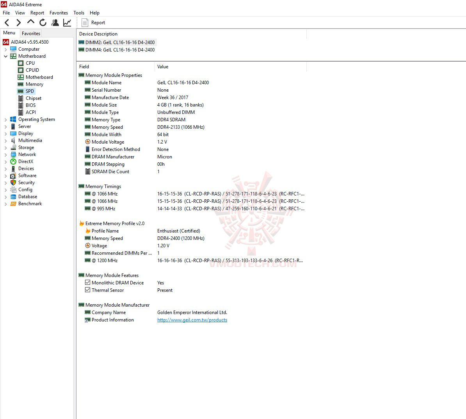Open the File menu
466x419 pixels.
[x=6, y=13]
